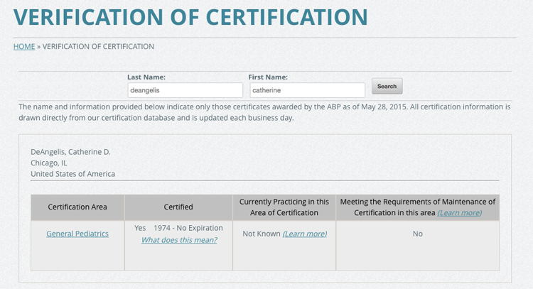Click the Last Name input field
533x289 pixels.
pyautogui.click(x=185, y=90)
